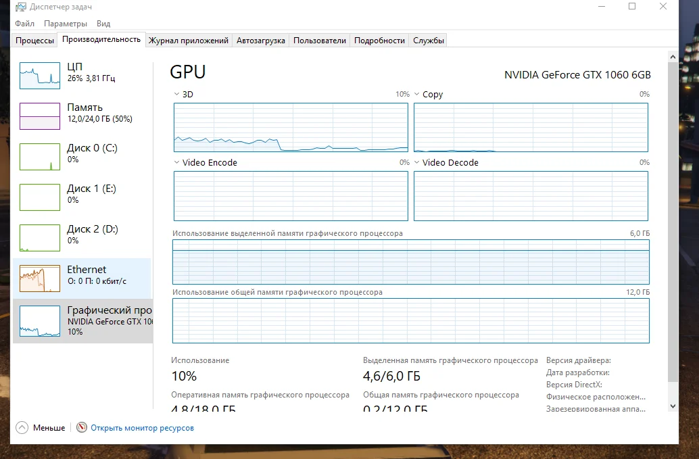The width and height of the screenshot is (699, 459).
Task: Select Диск 1 (E:) mini graph
Action: (40, 197)
